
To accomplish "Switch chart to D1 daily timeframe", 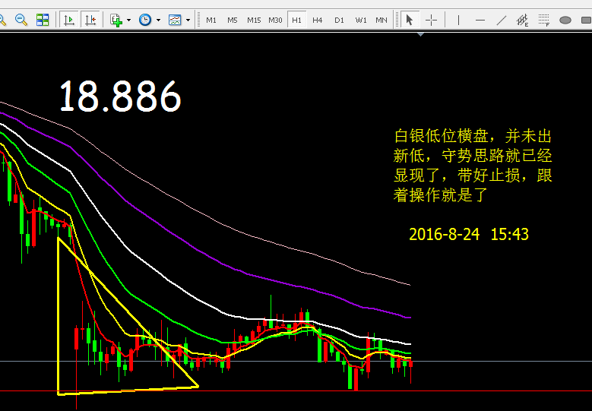I will pyautogui.click(x=339, y=20).
